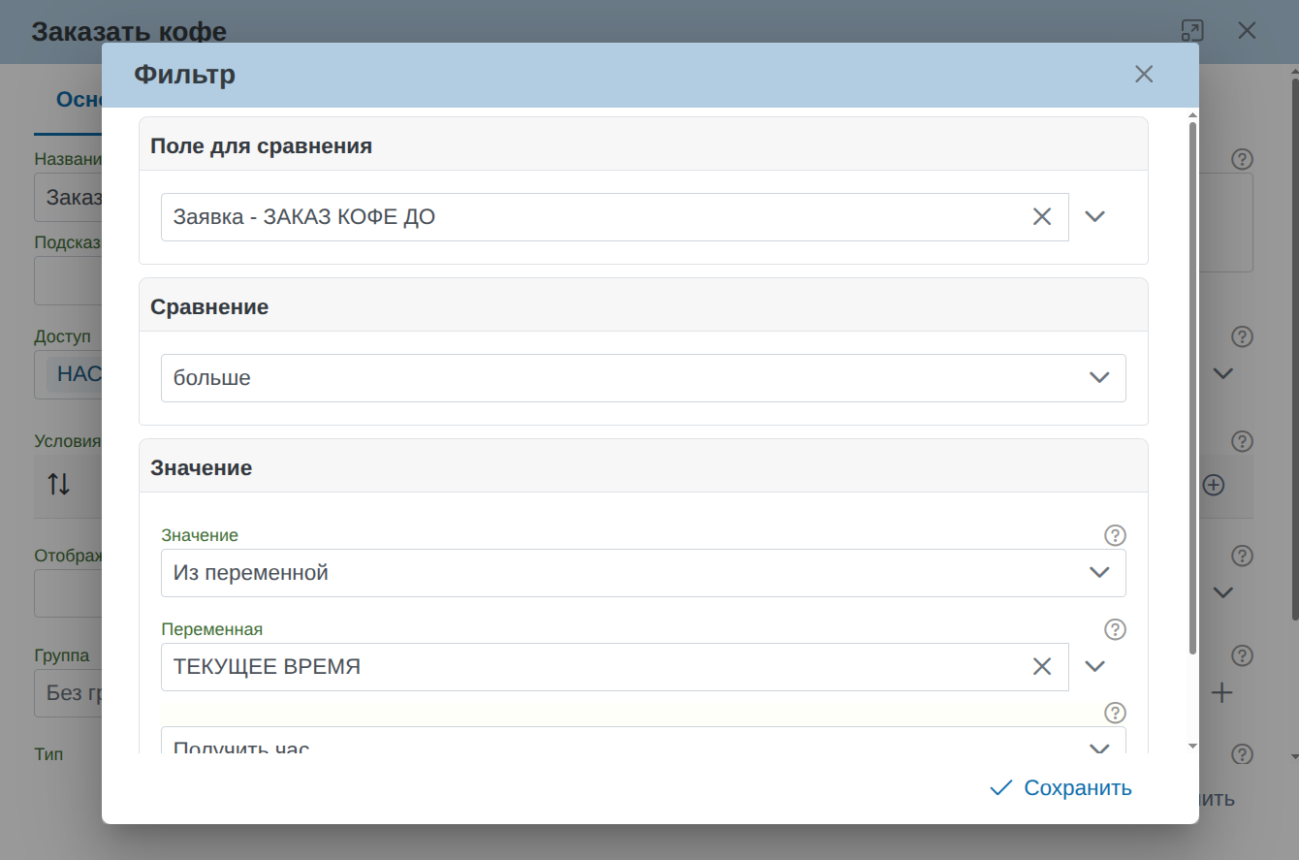The image size is (1299, 860).
Task: Open the "Получить час" dropdown
Action: 643,745
